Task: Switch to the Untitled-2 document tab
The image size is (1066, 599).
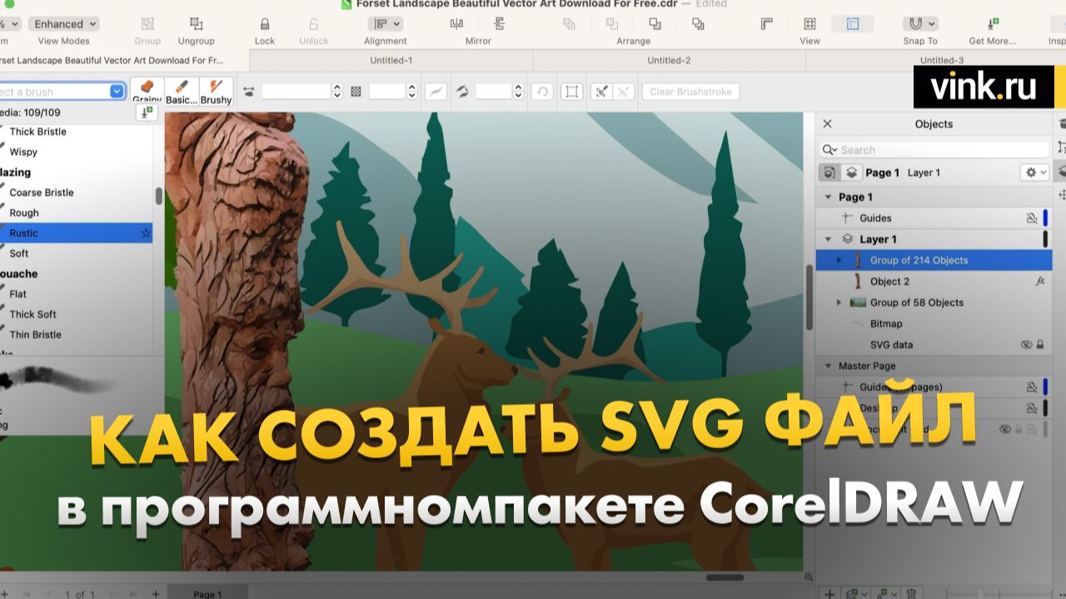Action: pos(669,60)
